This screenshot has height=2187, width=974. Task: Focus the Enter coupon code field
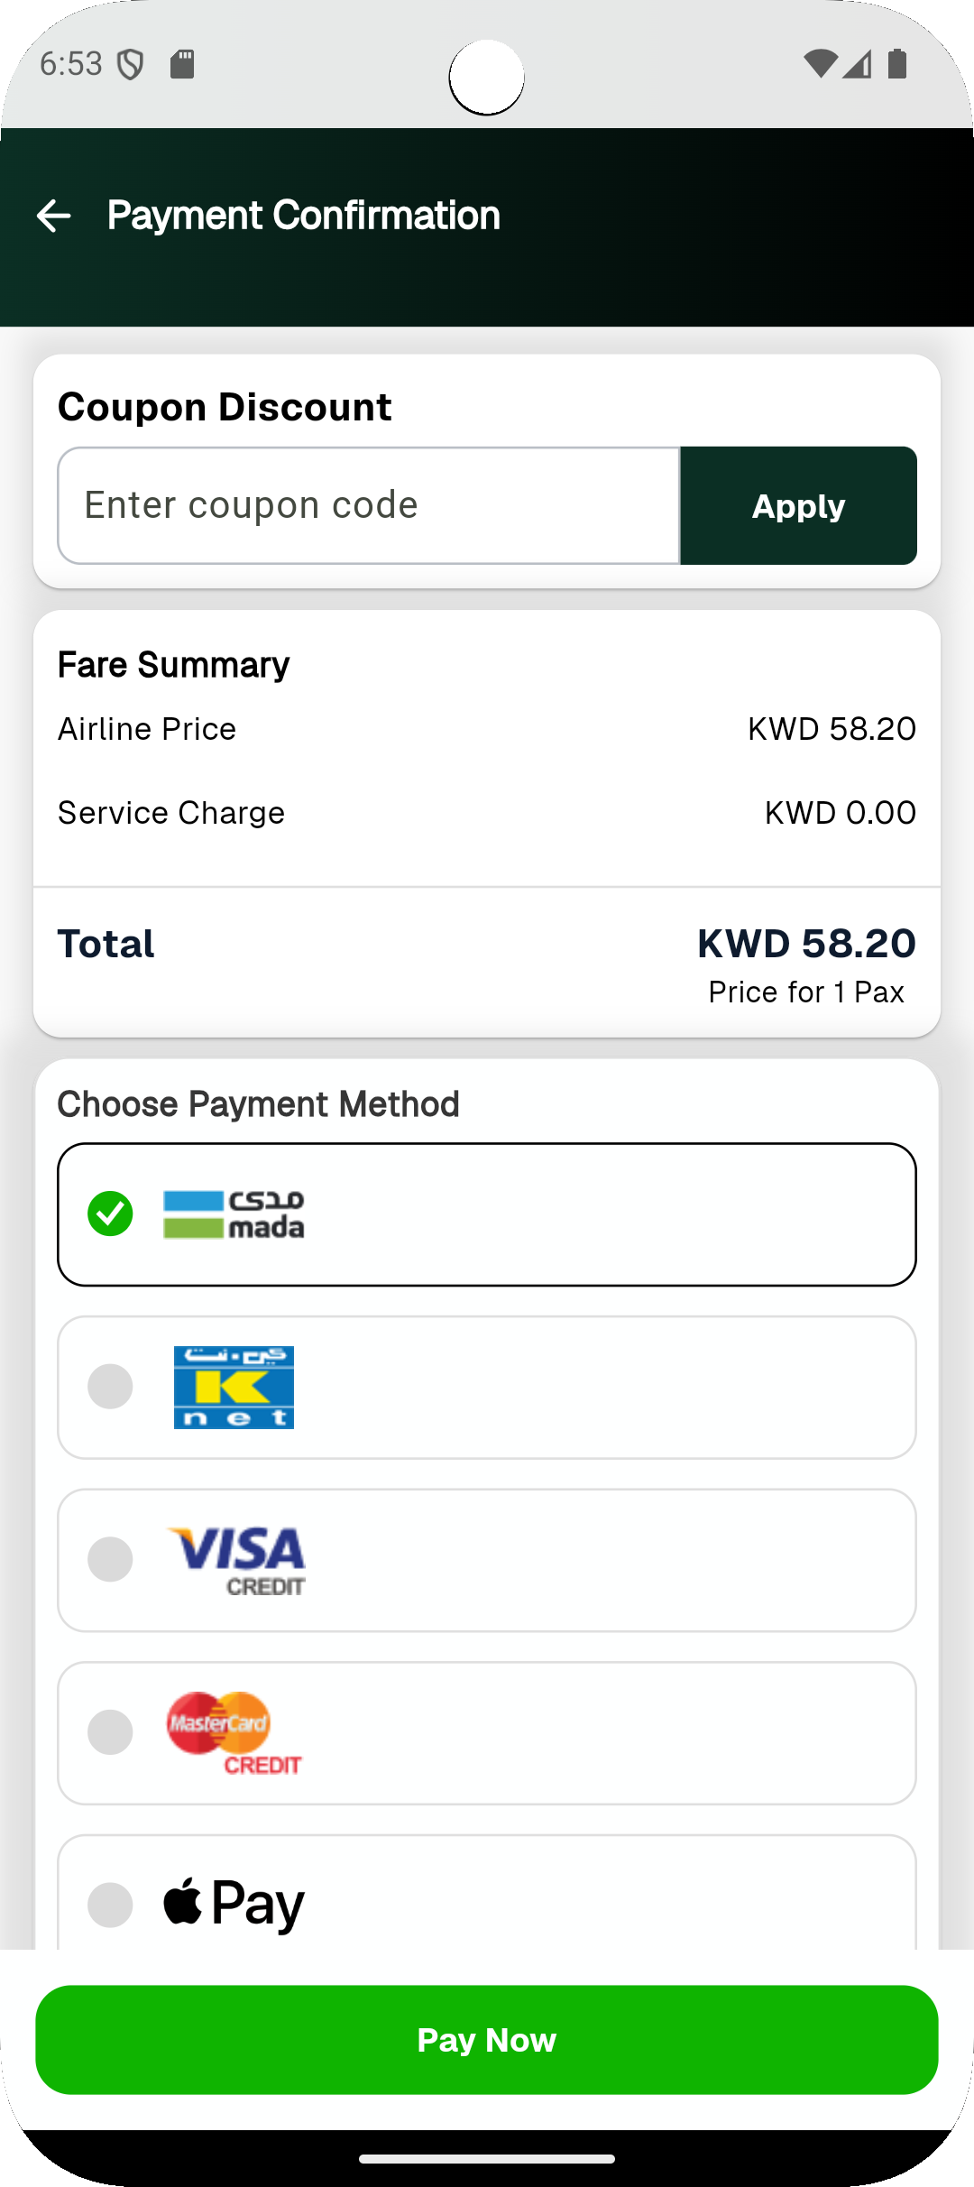368,505
